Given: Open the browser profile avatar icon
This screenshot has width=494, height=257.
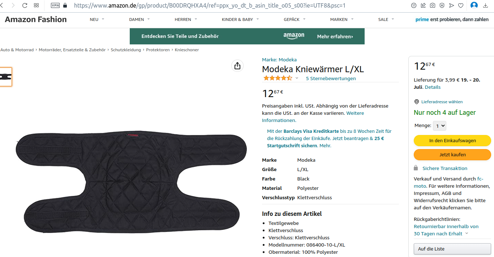Looking at the screenshot, I should pyautogui.click(x=474, y=5).
